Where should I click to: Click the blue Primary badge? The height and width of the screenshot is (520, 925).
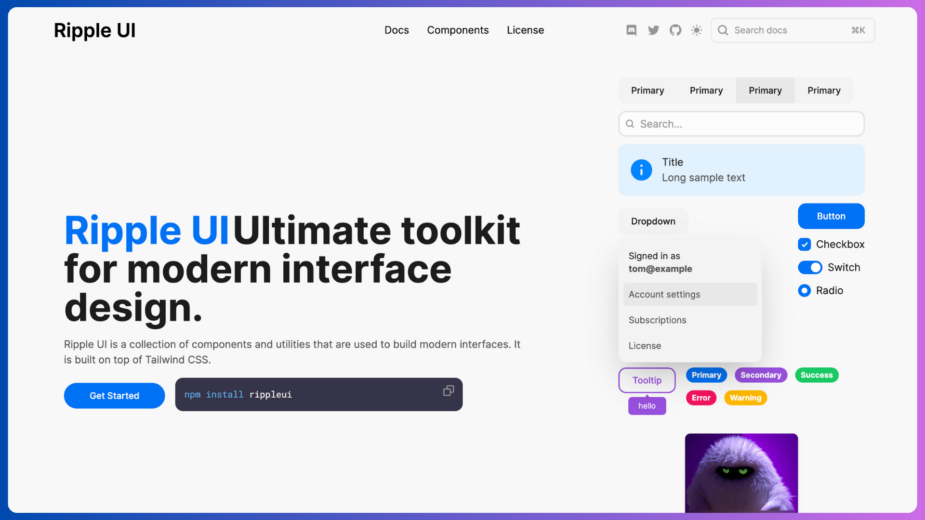706,375
